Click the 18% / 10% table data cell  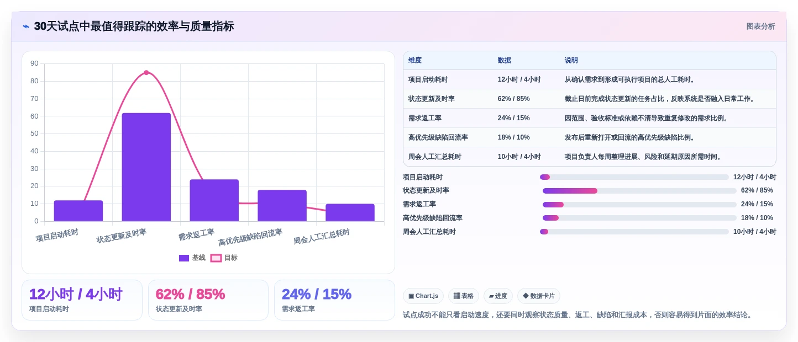(514, 137)
